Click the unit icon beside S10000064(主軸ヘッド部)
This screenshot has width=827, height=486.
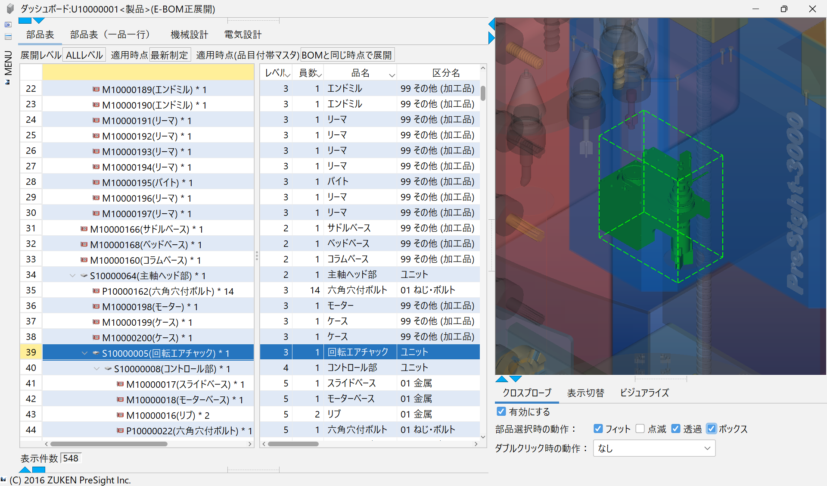coord(84,275)
